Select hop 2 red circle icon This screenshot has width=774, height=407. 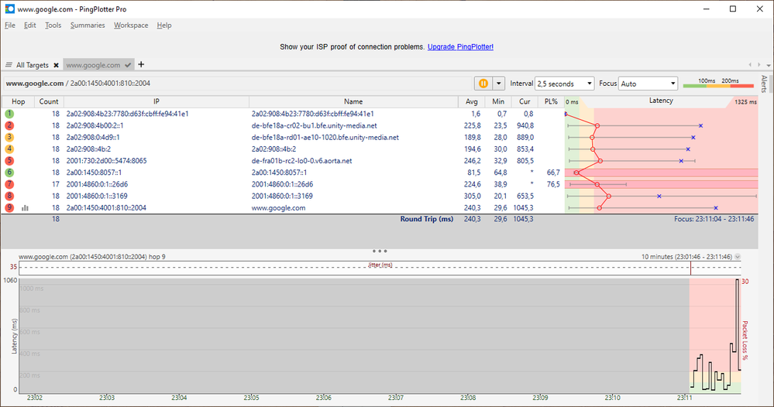coord(9,125)
